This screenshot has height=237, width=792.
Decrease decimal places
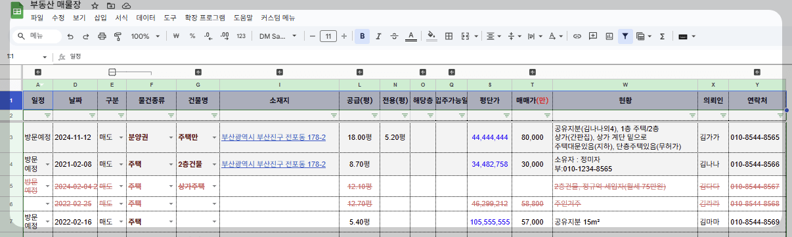click(x=209, y=36)
